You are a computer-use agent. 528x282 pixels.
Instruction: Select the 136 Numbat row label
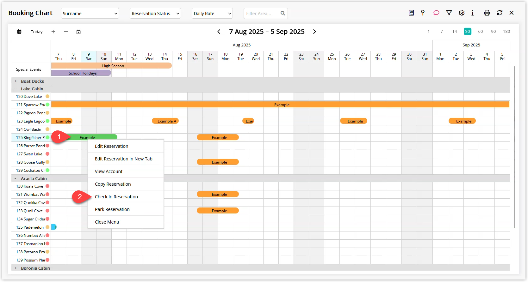click(x=30, y=235)
